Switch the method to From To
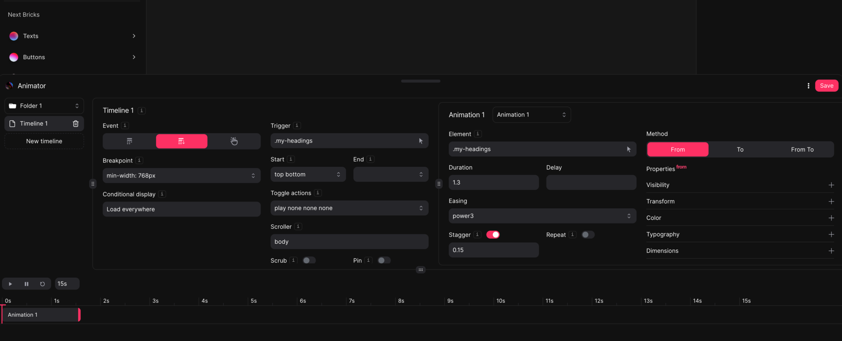This screenshot has height=341, width=842. pos(802,150)
